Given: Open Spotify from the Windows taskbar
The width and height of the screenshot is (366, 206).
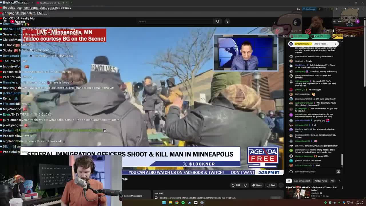Looking at the screenshot, I should pos(183,203).
